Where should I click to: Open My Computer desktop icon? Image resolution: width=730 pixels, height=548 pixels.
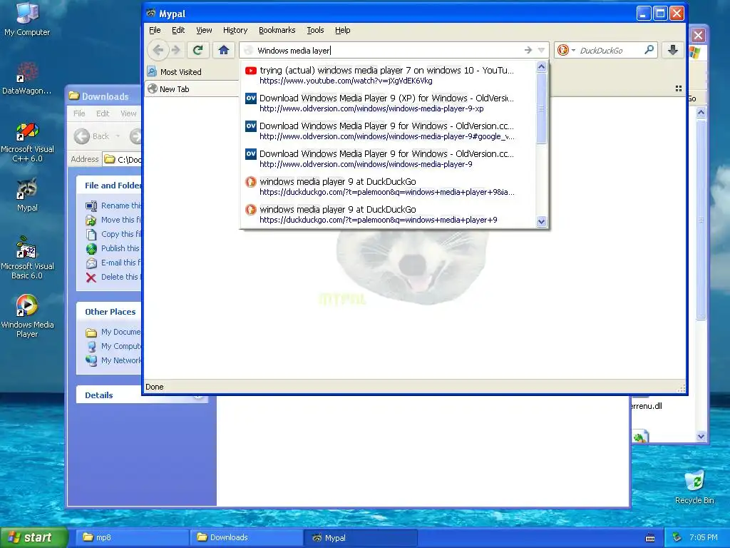[x=27, y=19]
